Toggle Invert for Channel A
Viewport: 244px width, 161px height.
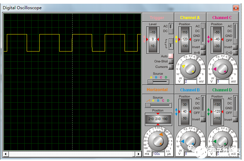tap(203, 47)
